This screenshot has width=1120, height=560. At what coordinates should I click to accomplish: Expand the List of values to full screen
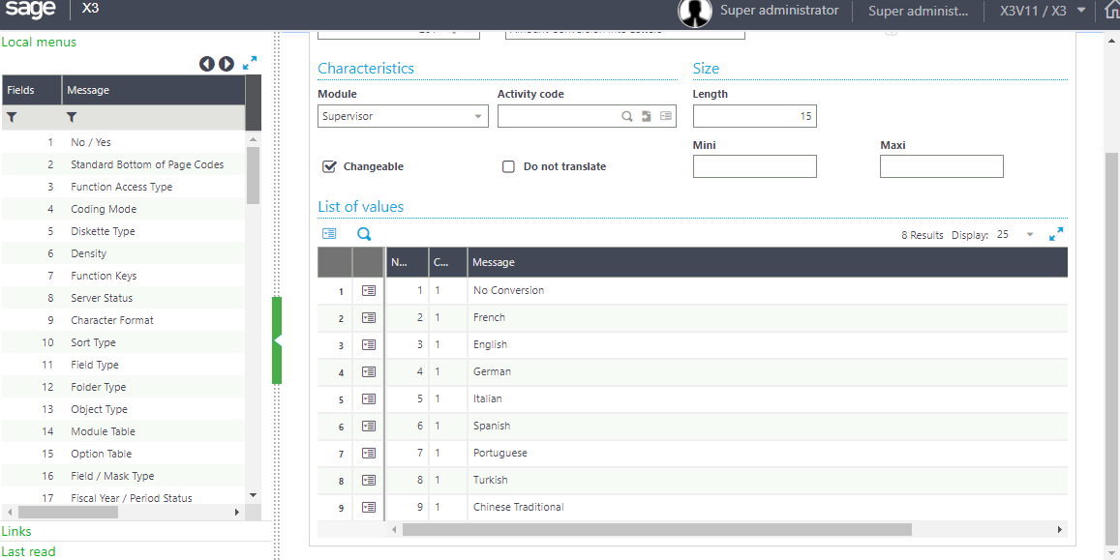pos(1056,234)
